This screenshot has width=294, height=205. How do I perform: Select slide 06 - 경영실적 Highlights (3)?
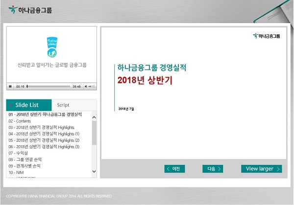[44, 147]
